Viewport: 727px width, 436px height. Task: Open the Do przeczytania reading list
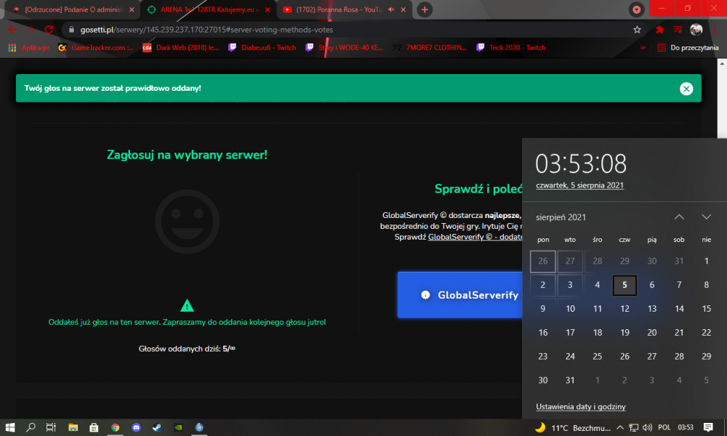688,48
